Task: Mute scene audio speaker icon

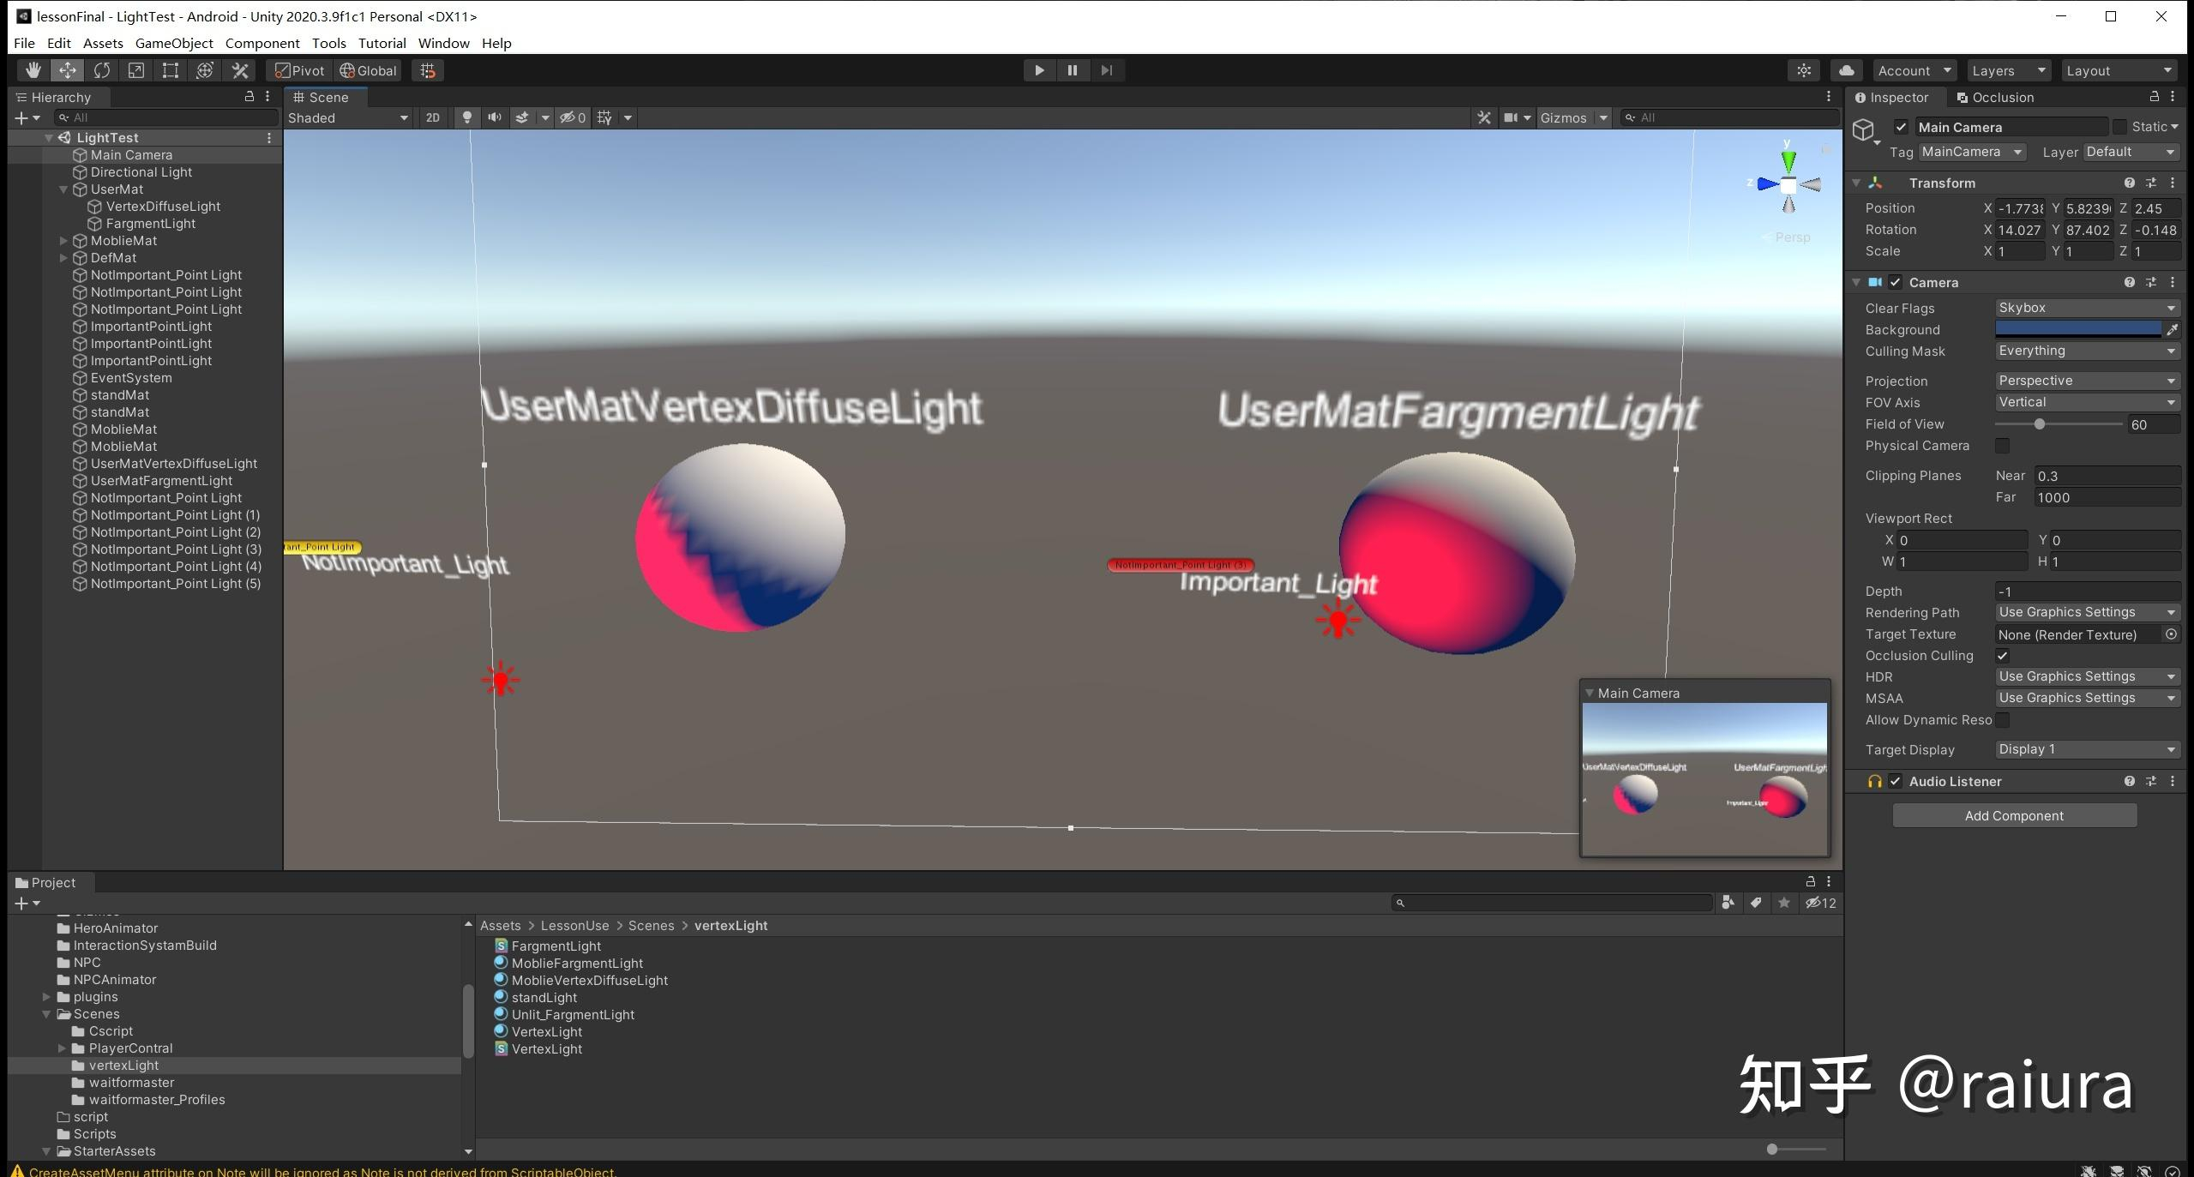Action: coord(495,117)
